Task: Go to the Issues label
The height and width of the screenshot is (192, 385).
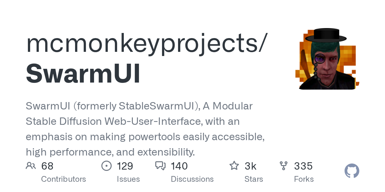Action: [128, 179]
